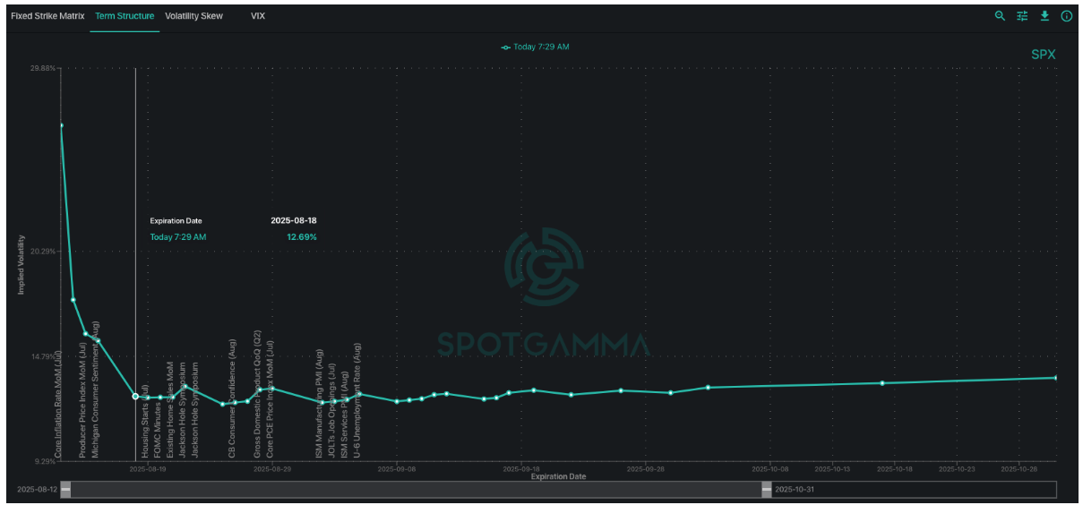Click the ISM Manufacturing PMI (Aug) event label

click(319, 405)
